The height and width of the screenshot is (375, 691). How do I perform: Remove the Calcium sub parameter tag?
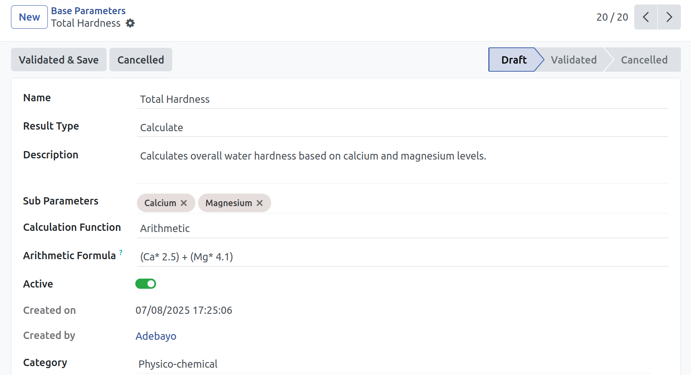[184, 203]
